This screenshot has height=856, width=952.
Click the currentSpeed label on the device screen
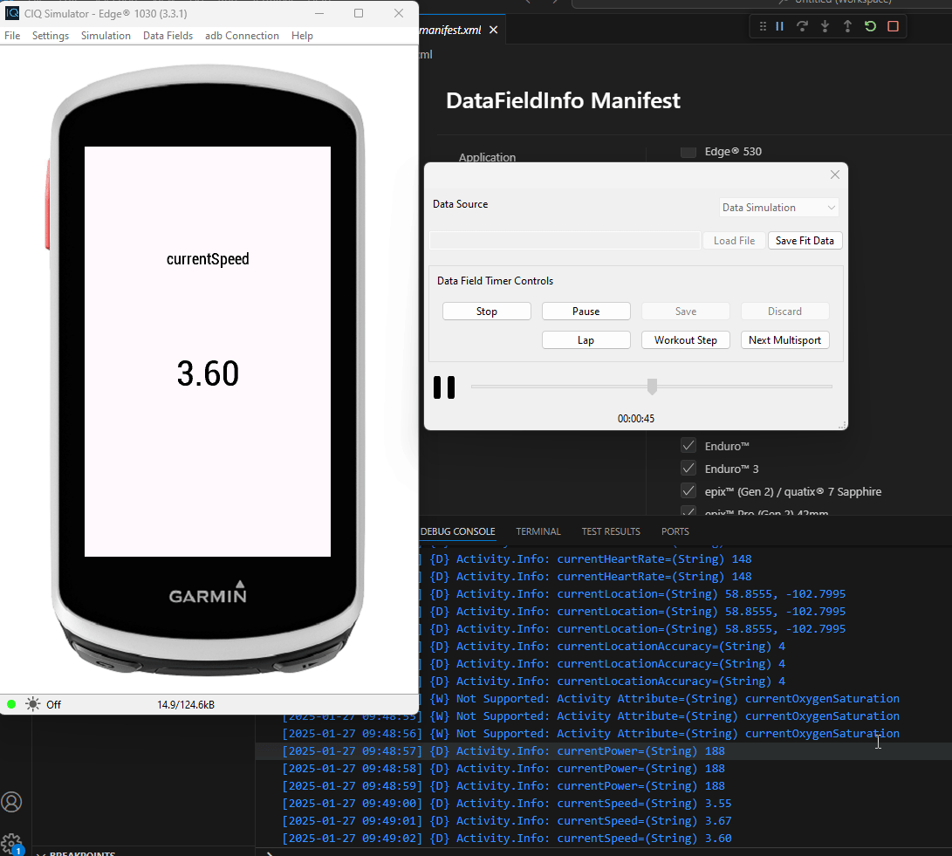(x=208, y=259)
